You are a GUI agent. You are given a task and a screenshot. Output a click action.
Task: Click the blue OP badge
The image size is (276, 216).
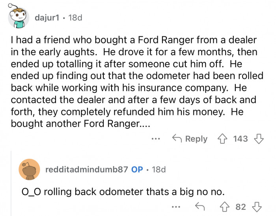click(137, 169)
